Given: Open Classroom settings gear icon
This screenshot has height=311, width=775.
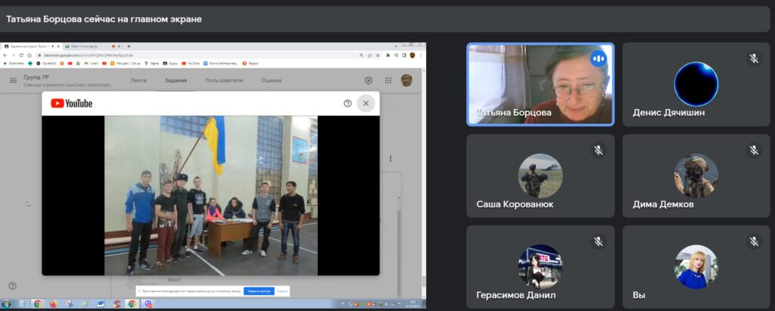Looking at the screenshot, I should pyautogui.click(x=369, y=80).
